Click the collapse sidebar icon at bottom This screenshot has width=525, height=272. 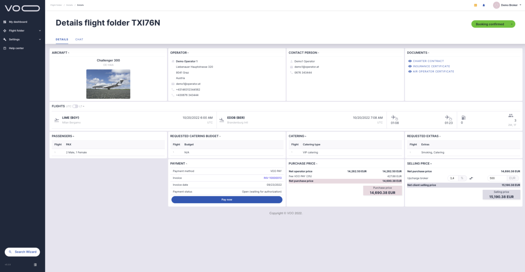pos(35,264)
